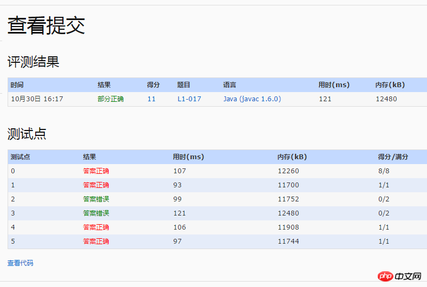427x287 pixels.
Task: Click the 评测结果 section heading
Action: click(x=33, y=62)
